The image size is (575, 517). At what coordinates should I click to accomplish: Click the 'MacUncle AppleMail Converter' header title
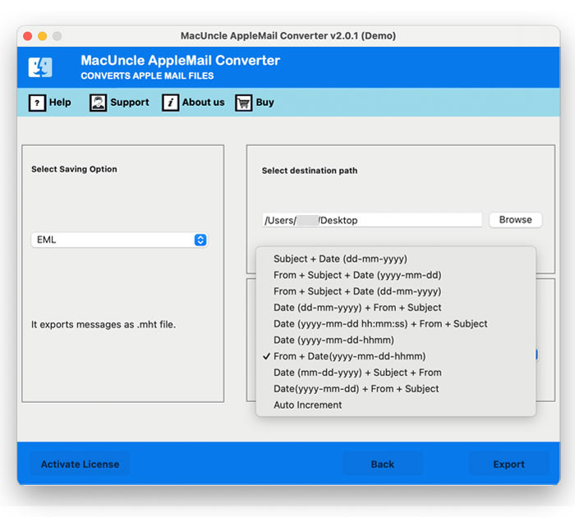click(181, 61)
